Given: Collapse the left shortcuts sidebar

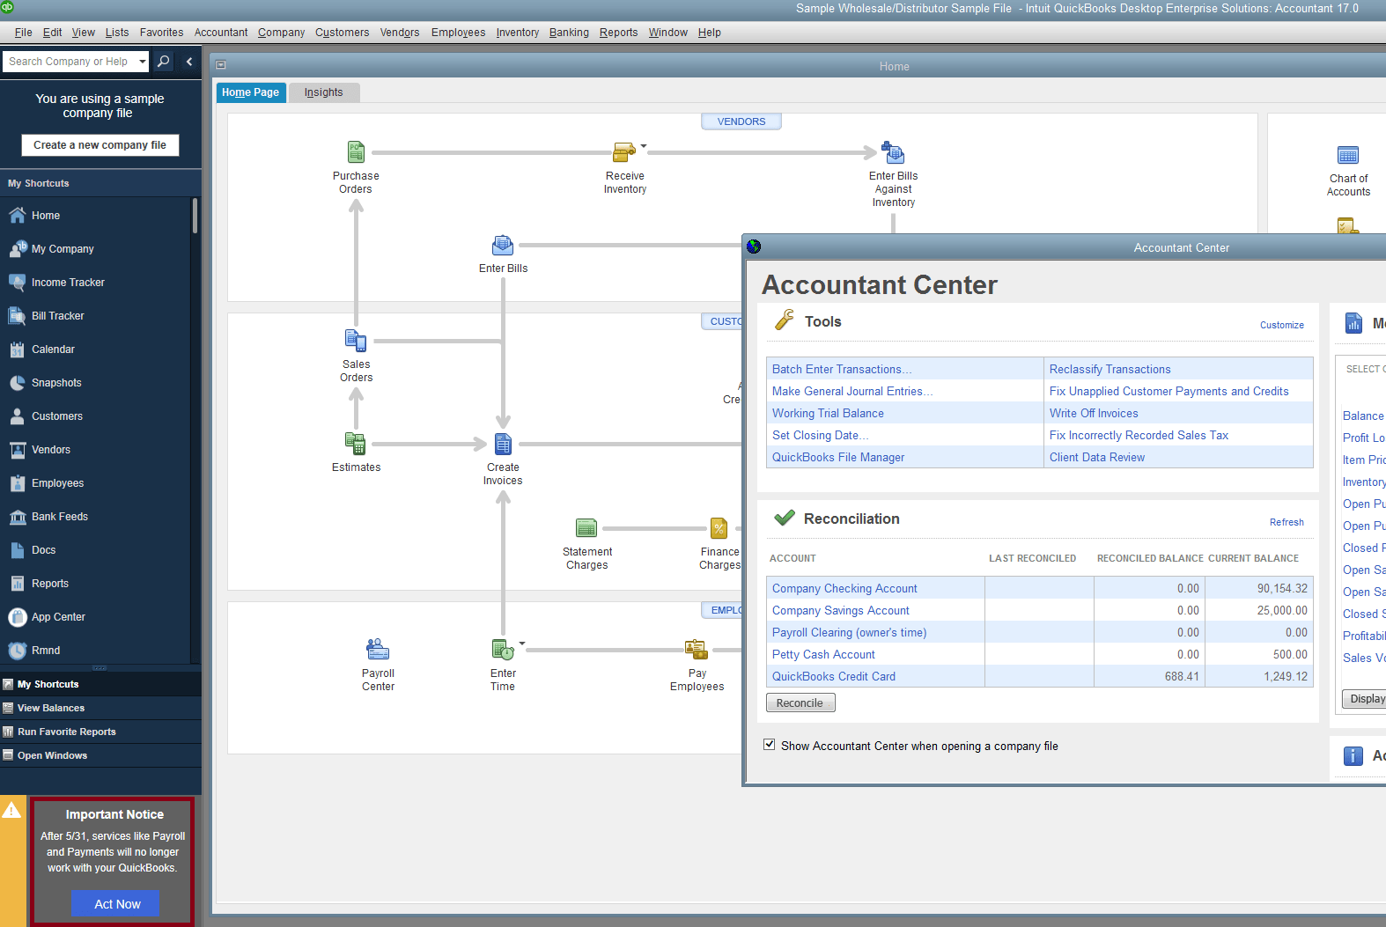Looking at the screenshot, I should point(189,62).
